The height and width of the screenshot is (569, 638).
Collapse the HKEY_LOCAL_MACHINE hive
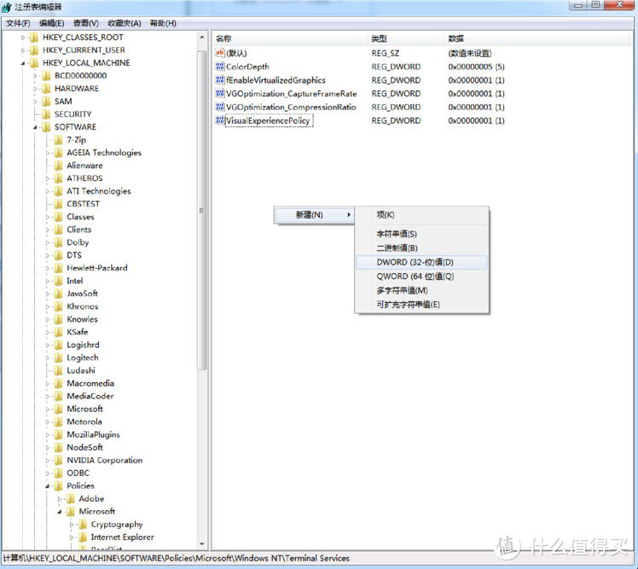[x=24, y=63]
